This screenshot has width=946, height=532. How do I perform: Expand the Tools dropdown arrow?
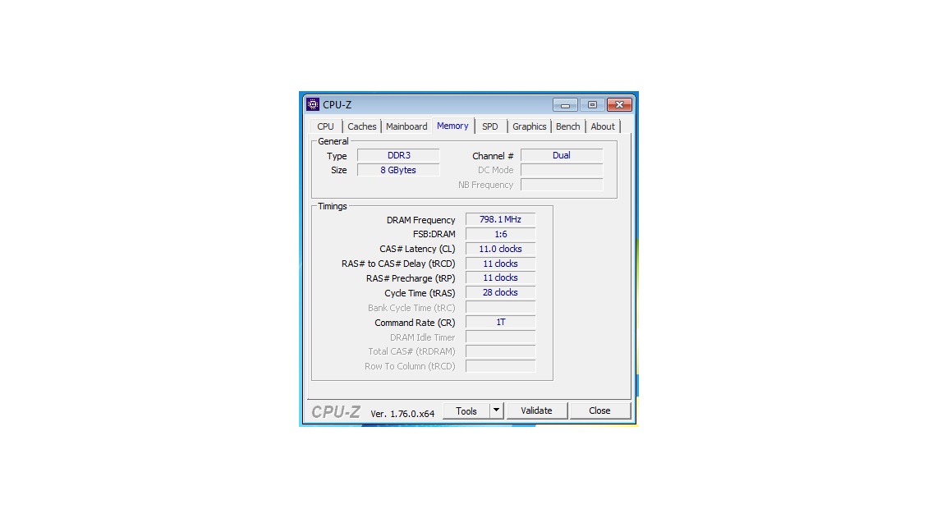click(x=497, y=410)
